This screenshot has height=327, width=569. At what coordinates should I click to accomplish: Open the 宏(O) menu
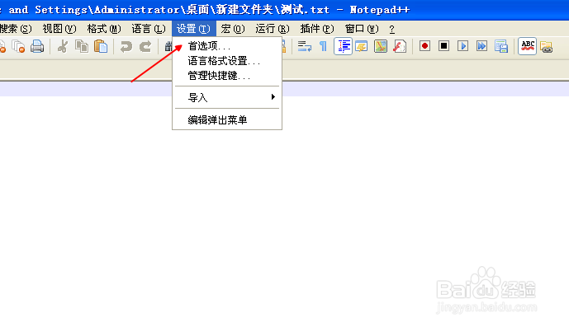tap(233, 29)
